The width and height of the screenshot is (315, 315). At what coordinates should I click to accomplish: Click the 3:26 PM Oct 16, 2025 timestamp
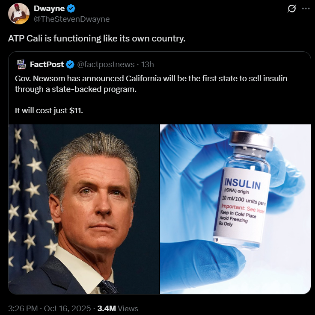50,308
